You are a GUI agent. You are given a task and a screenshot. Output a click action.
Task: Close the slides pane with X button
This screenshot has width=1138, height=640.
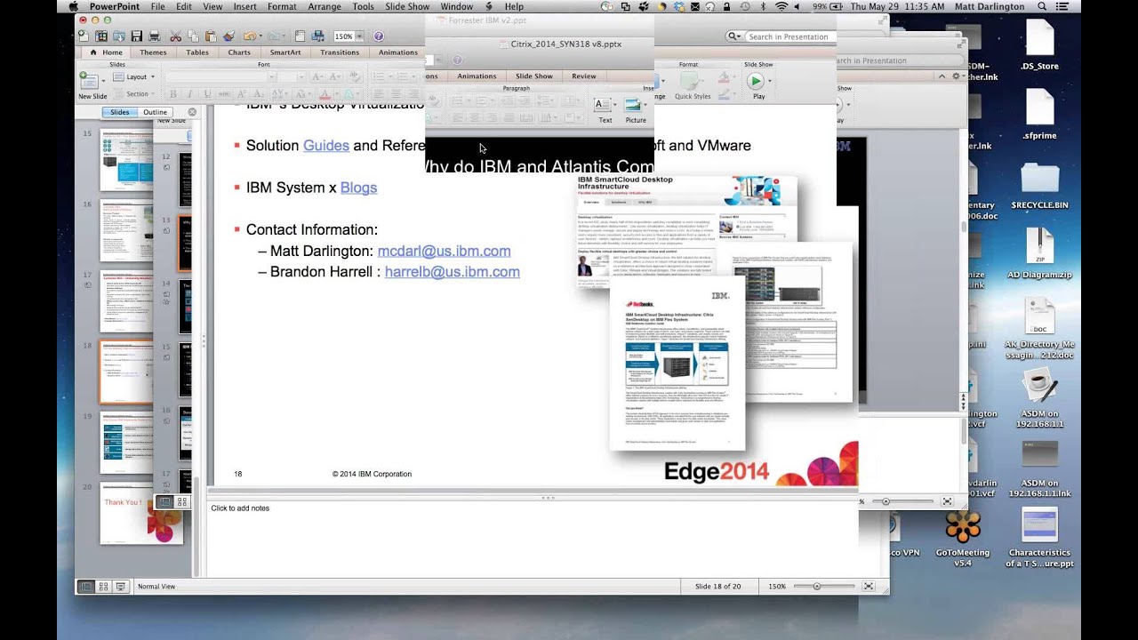tap(192, 112)
